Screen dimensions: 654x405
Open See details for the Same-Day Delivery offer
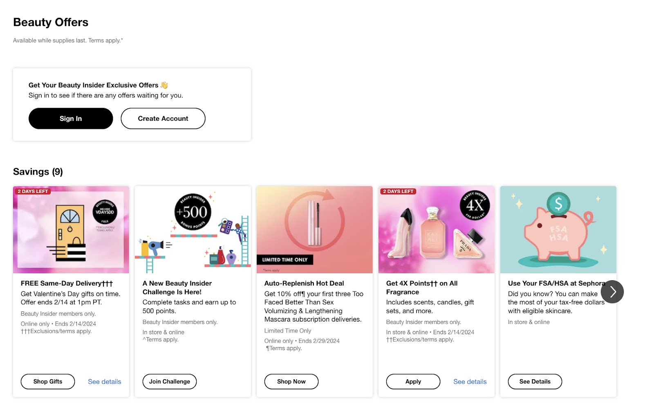tap(104, 381)
